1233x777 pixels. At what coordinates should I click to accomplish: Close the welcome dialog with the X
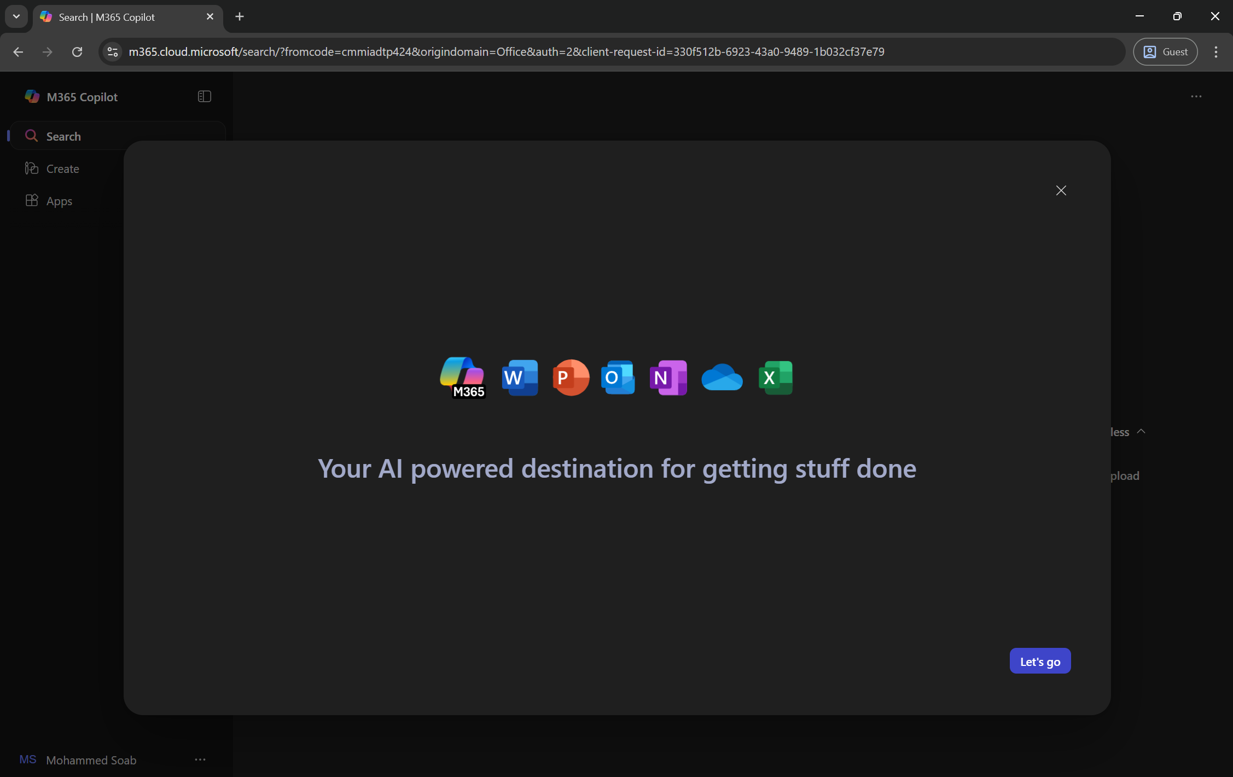(1061, 190)
